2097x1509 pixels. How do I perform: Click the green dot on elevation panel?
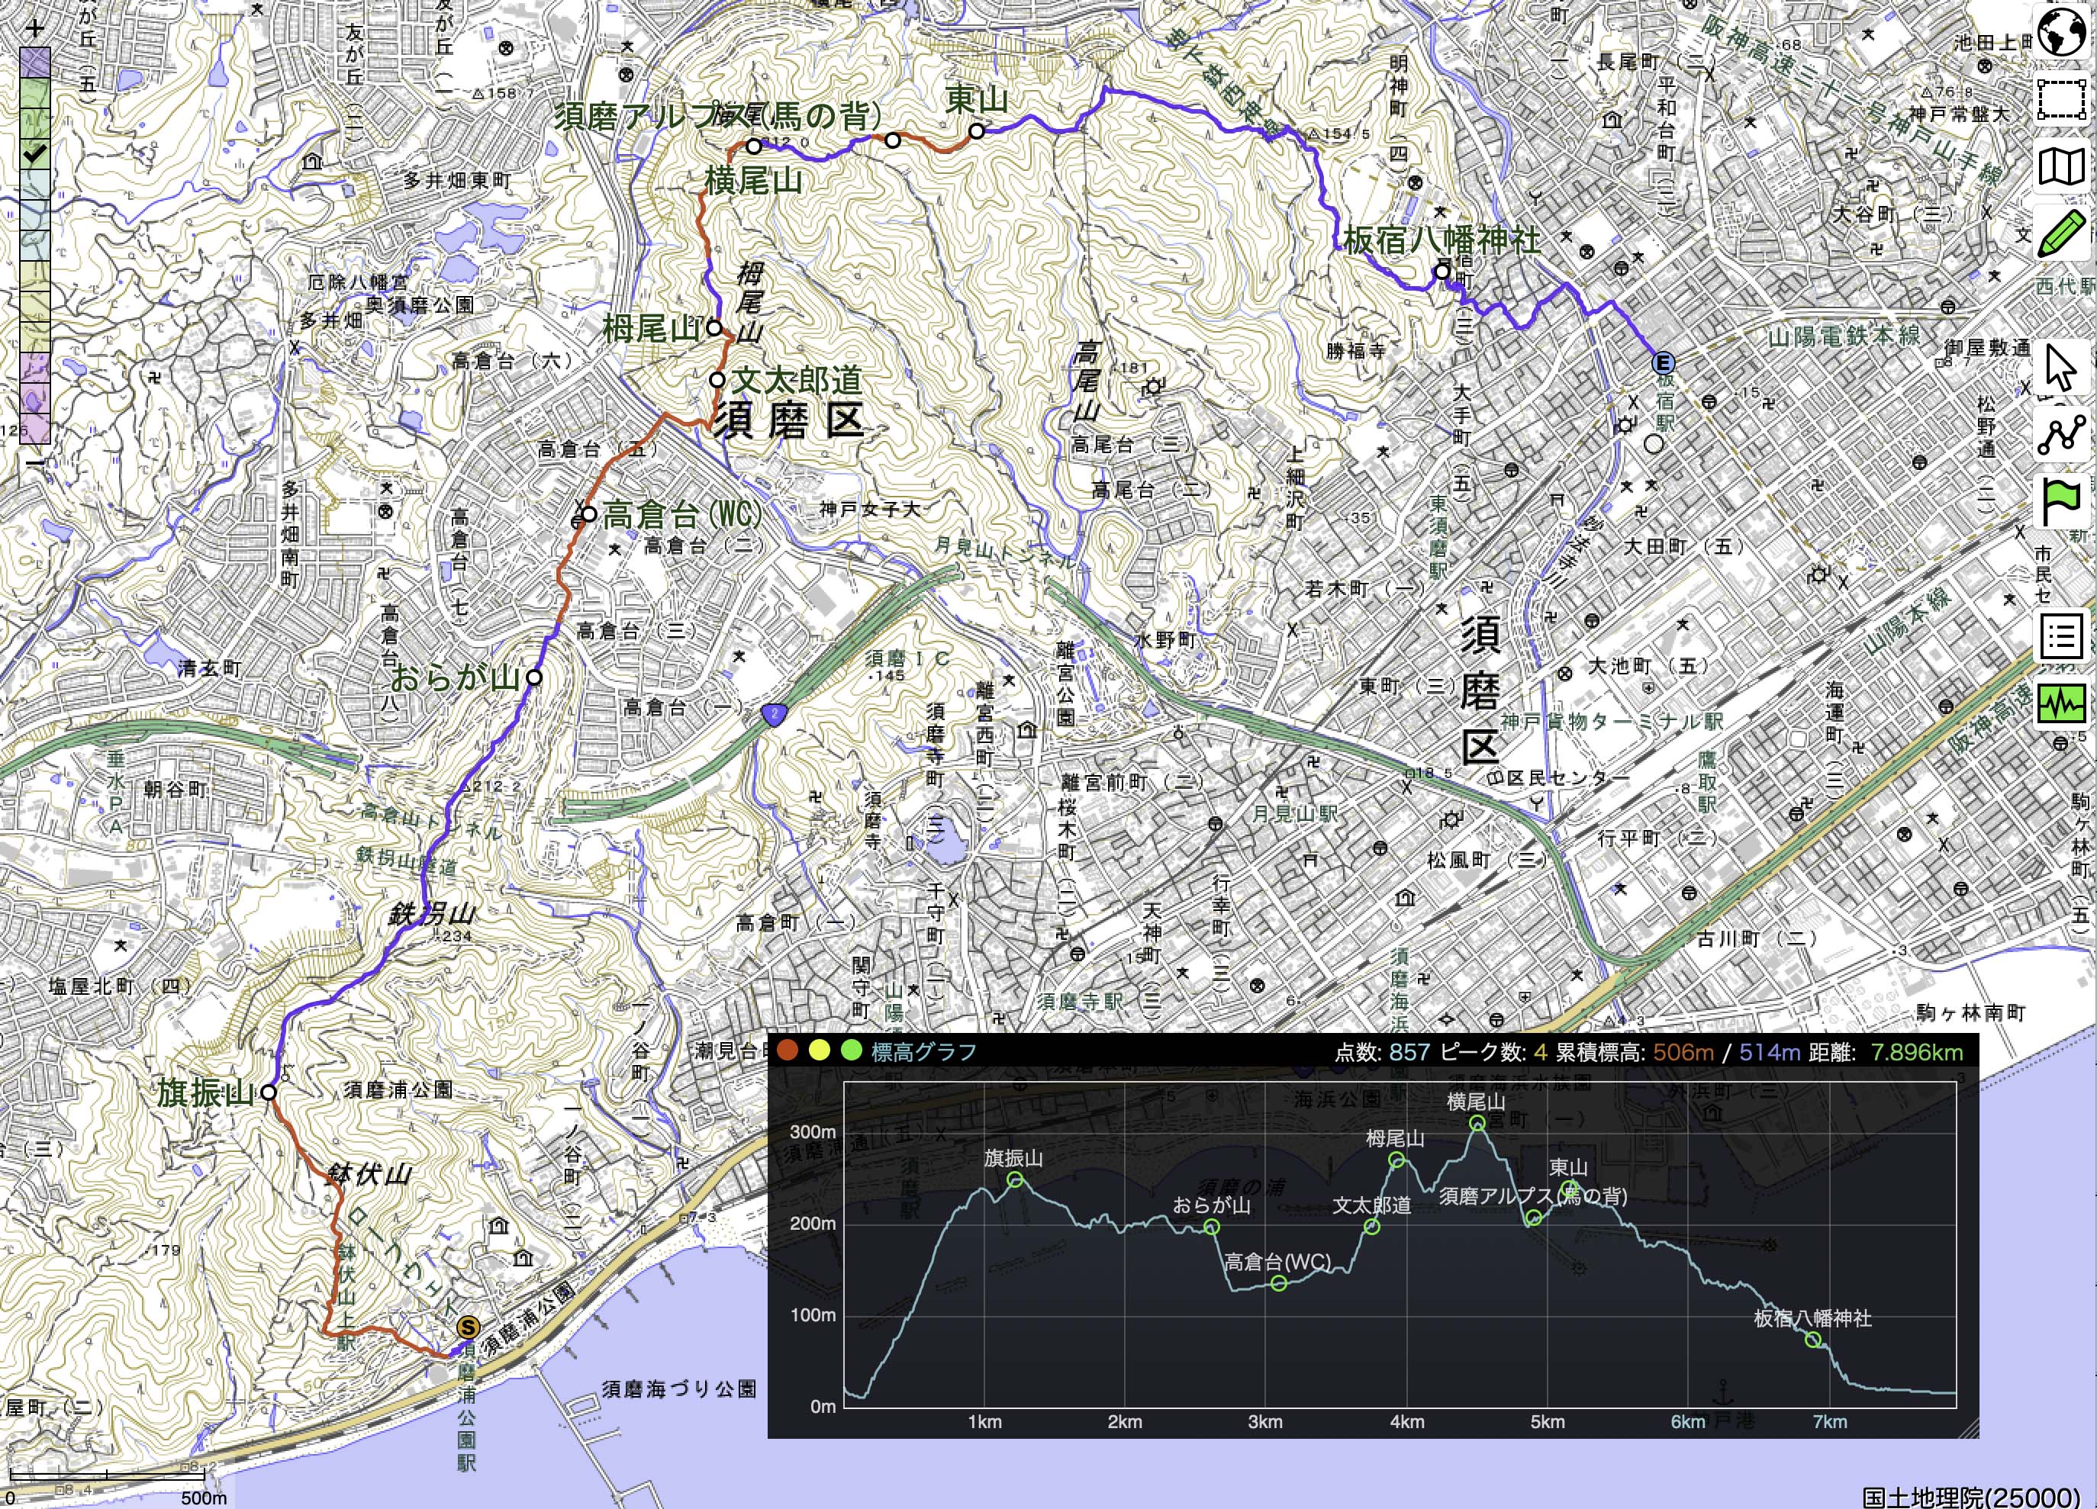851,1051
